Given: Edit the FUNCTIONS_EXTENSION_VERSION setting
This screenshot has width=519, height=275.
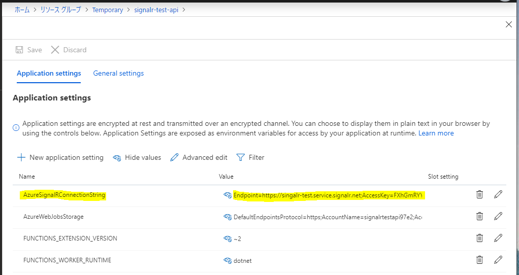Looking at the screenshot, I should pyautogui.click(x=498, y=238).
